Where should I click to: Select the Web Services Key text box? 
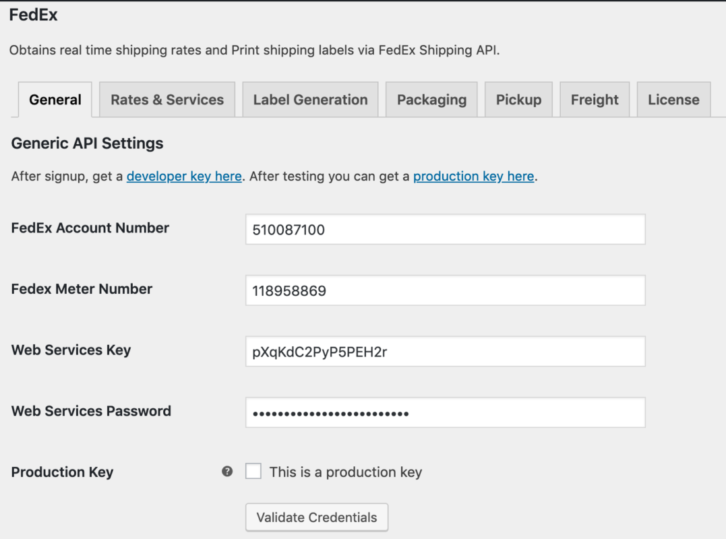click(445, 352)
